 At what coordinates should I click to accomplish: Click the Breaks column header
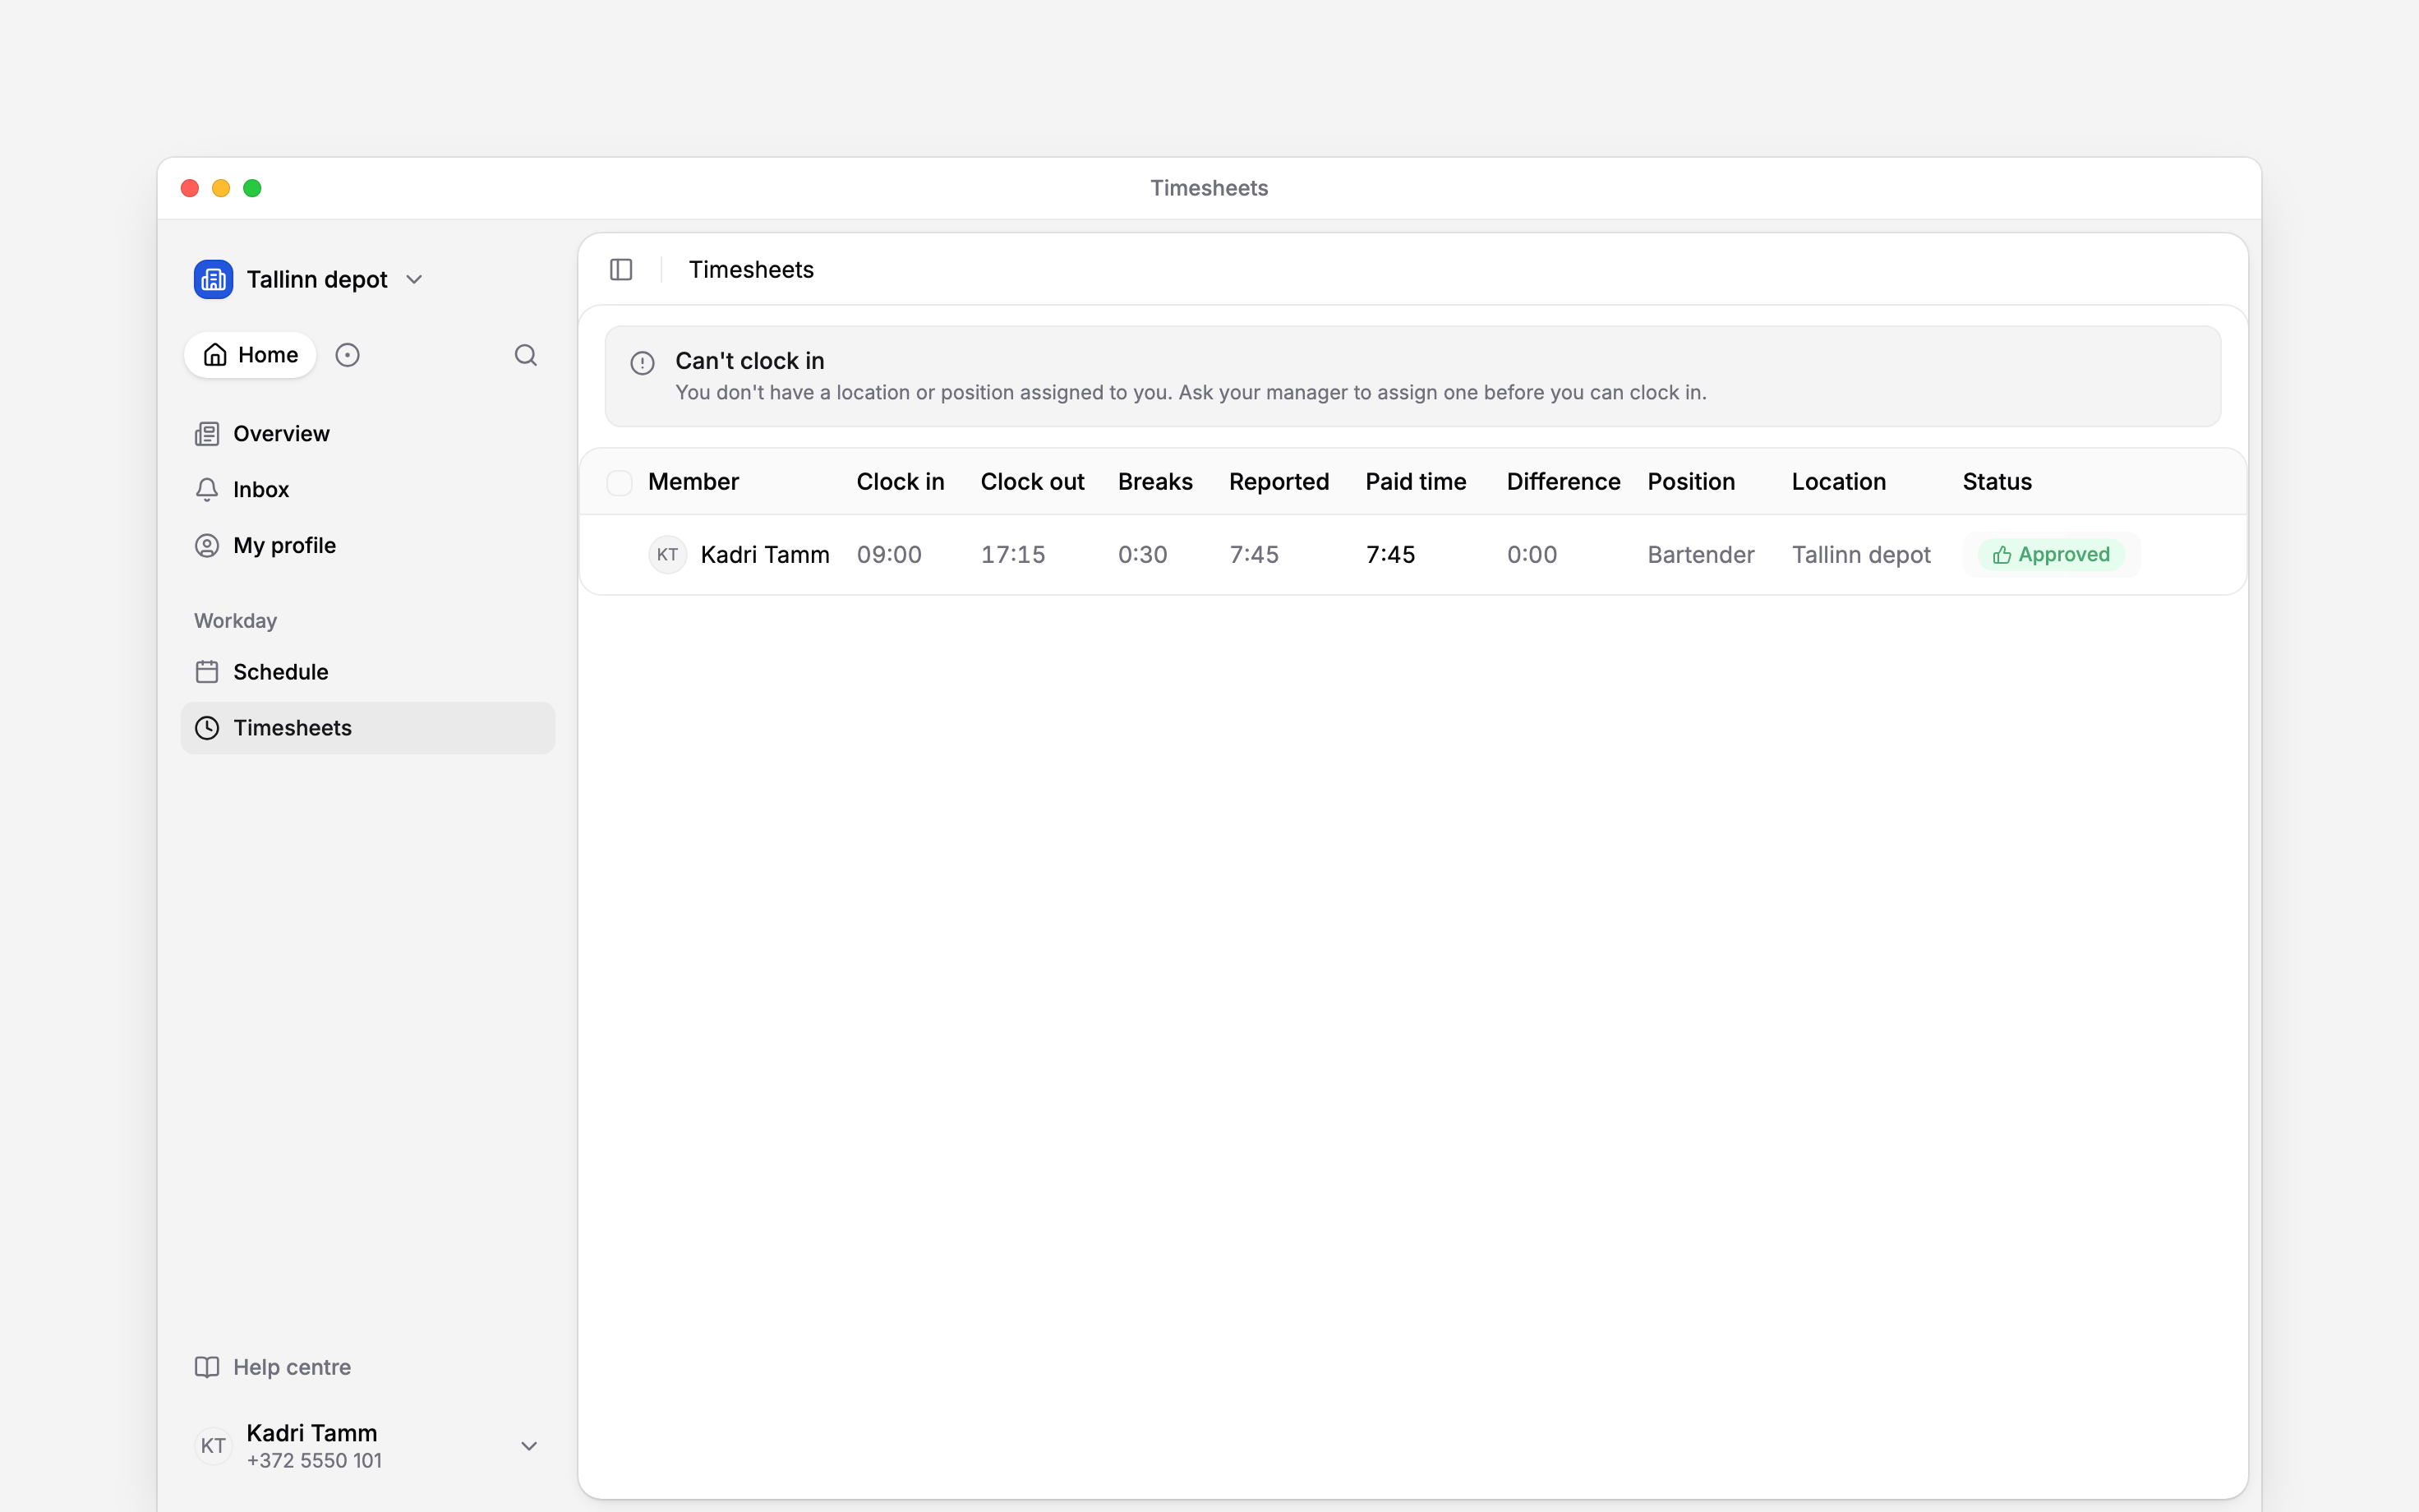click(x=1155, y=482)
